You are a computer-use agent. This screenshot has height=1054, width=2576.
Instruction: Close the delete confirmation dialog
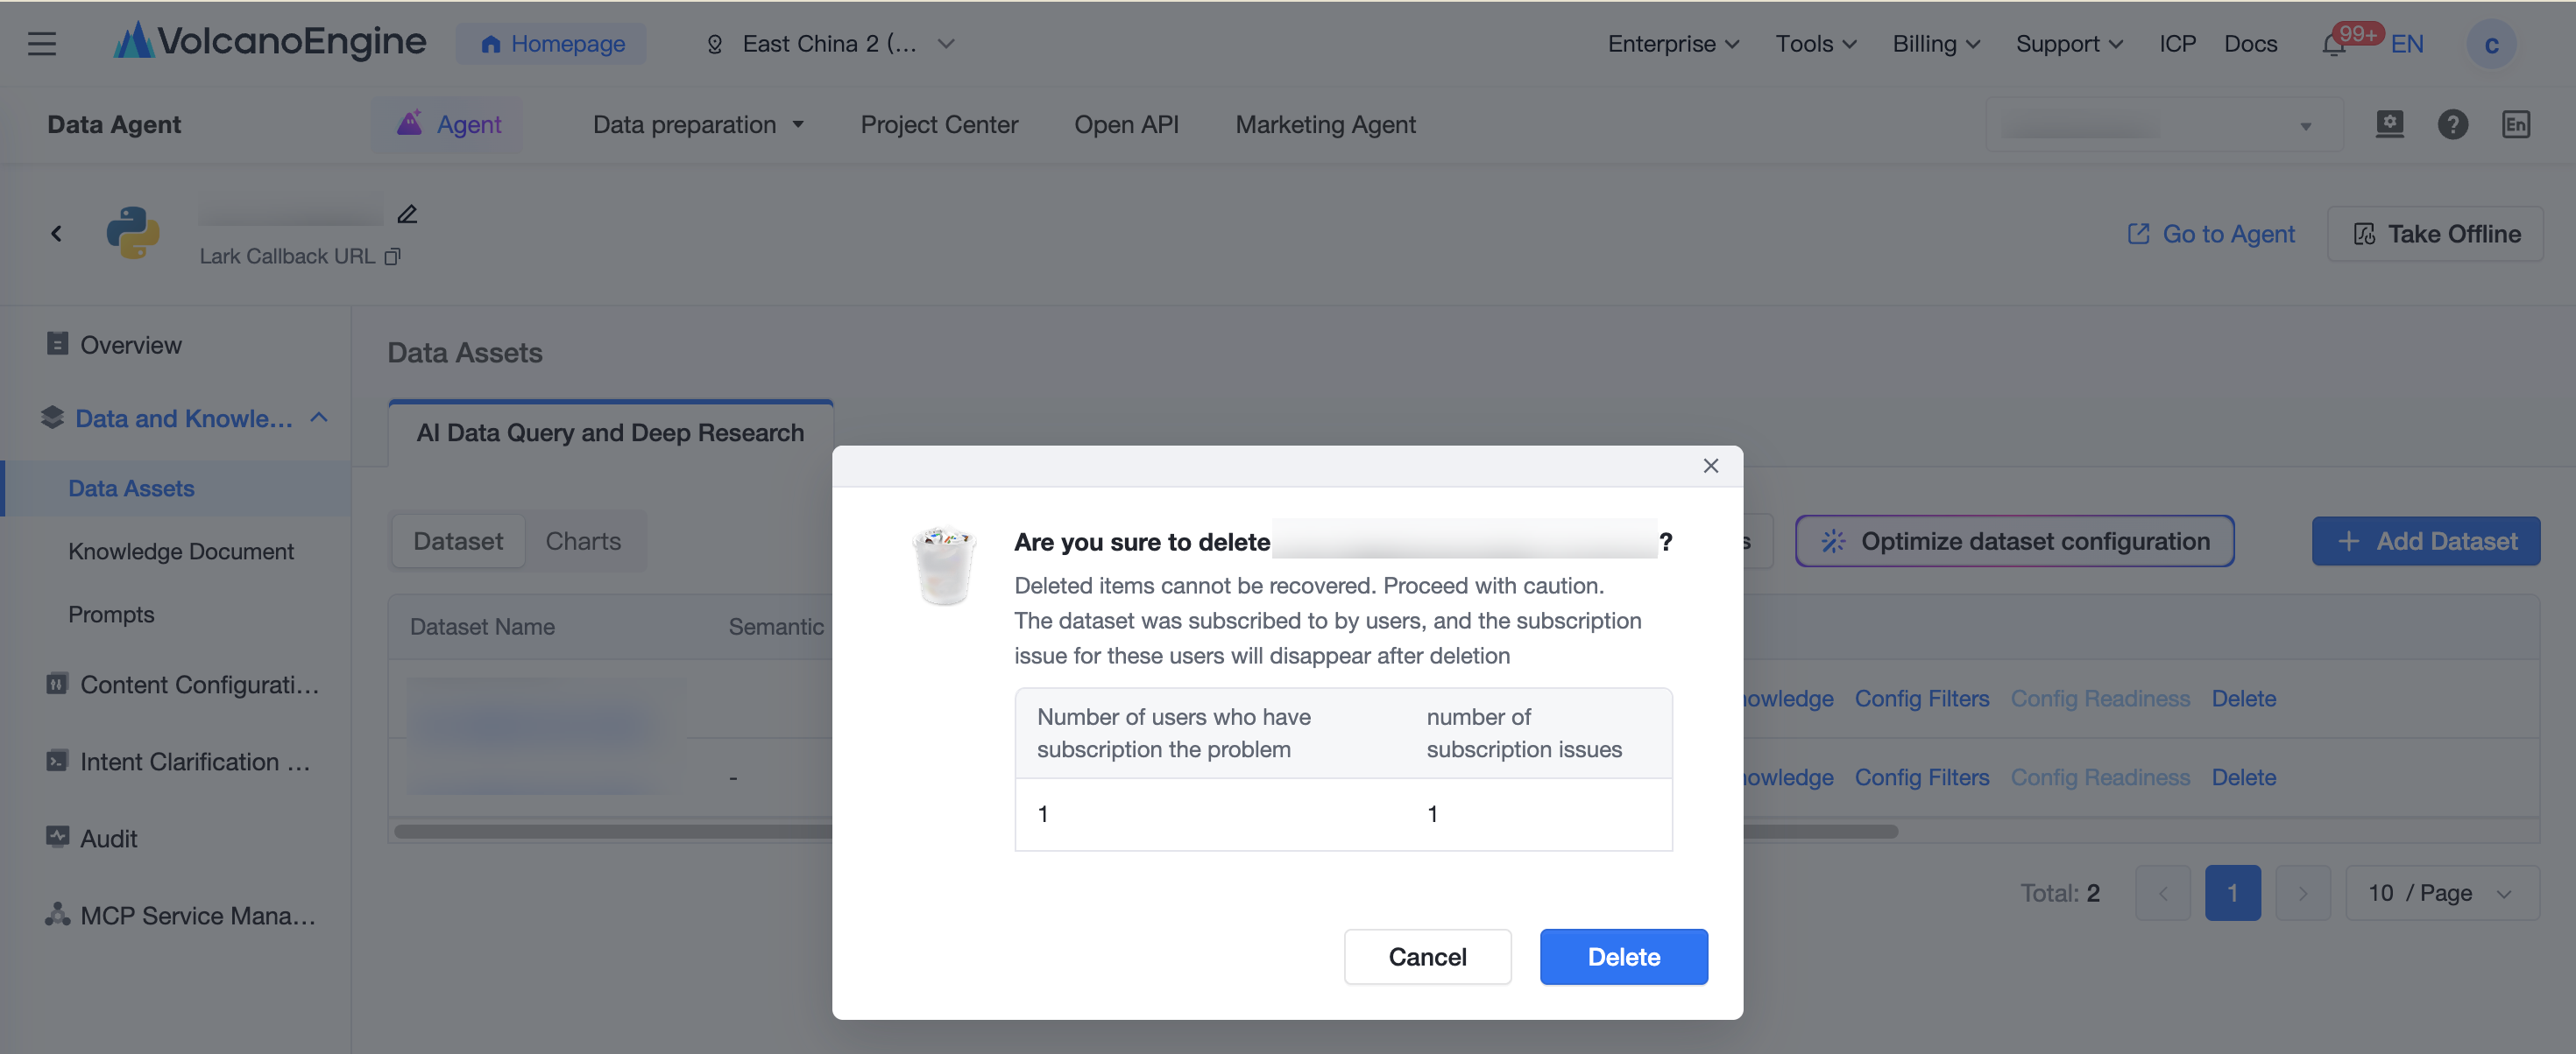[x=1710, y=466]
